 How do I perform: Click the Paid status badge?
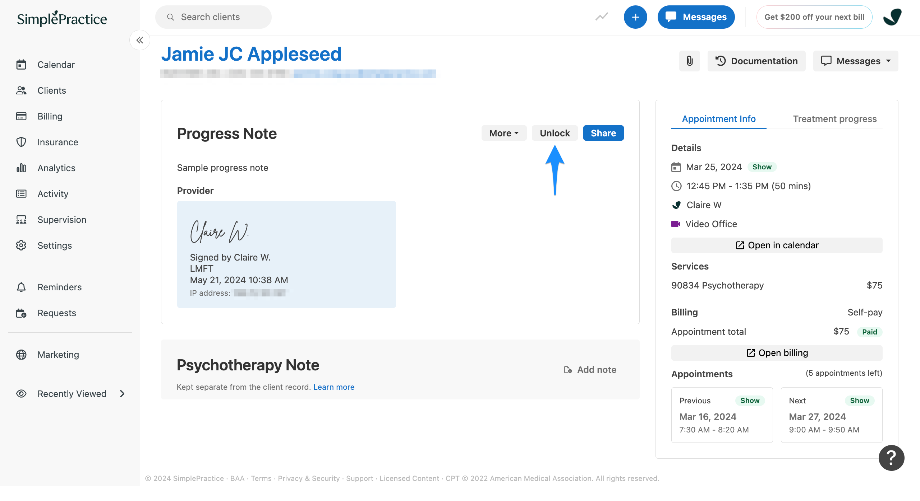(x=869, y=332)
